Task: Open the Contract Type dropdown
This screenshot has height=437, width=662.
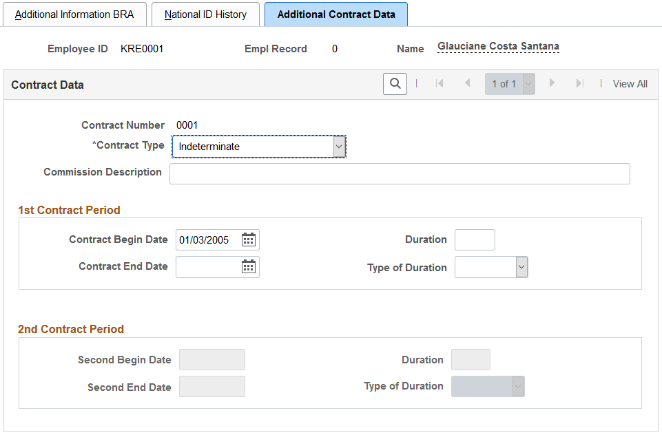Action: tap(338, 146)
